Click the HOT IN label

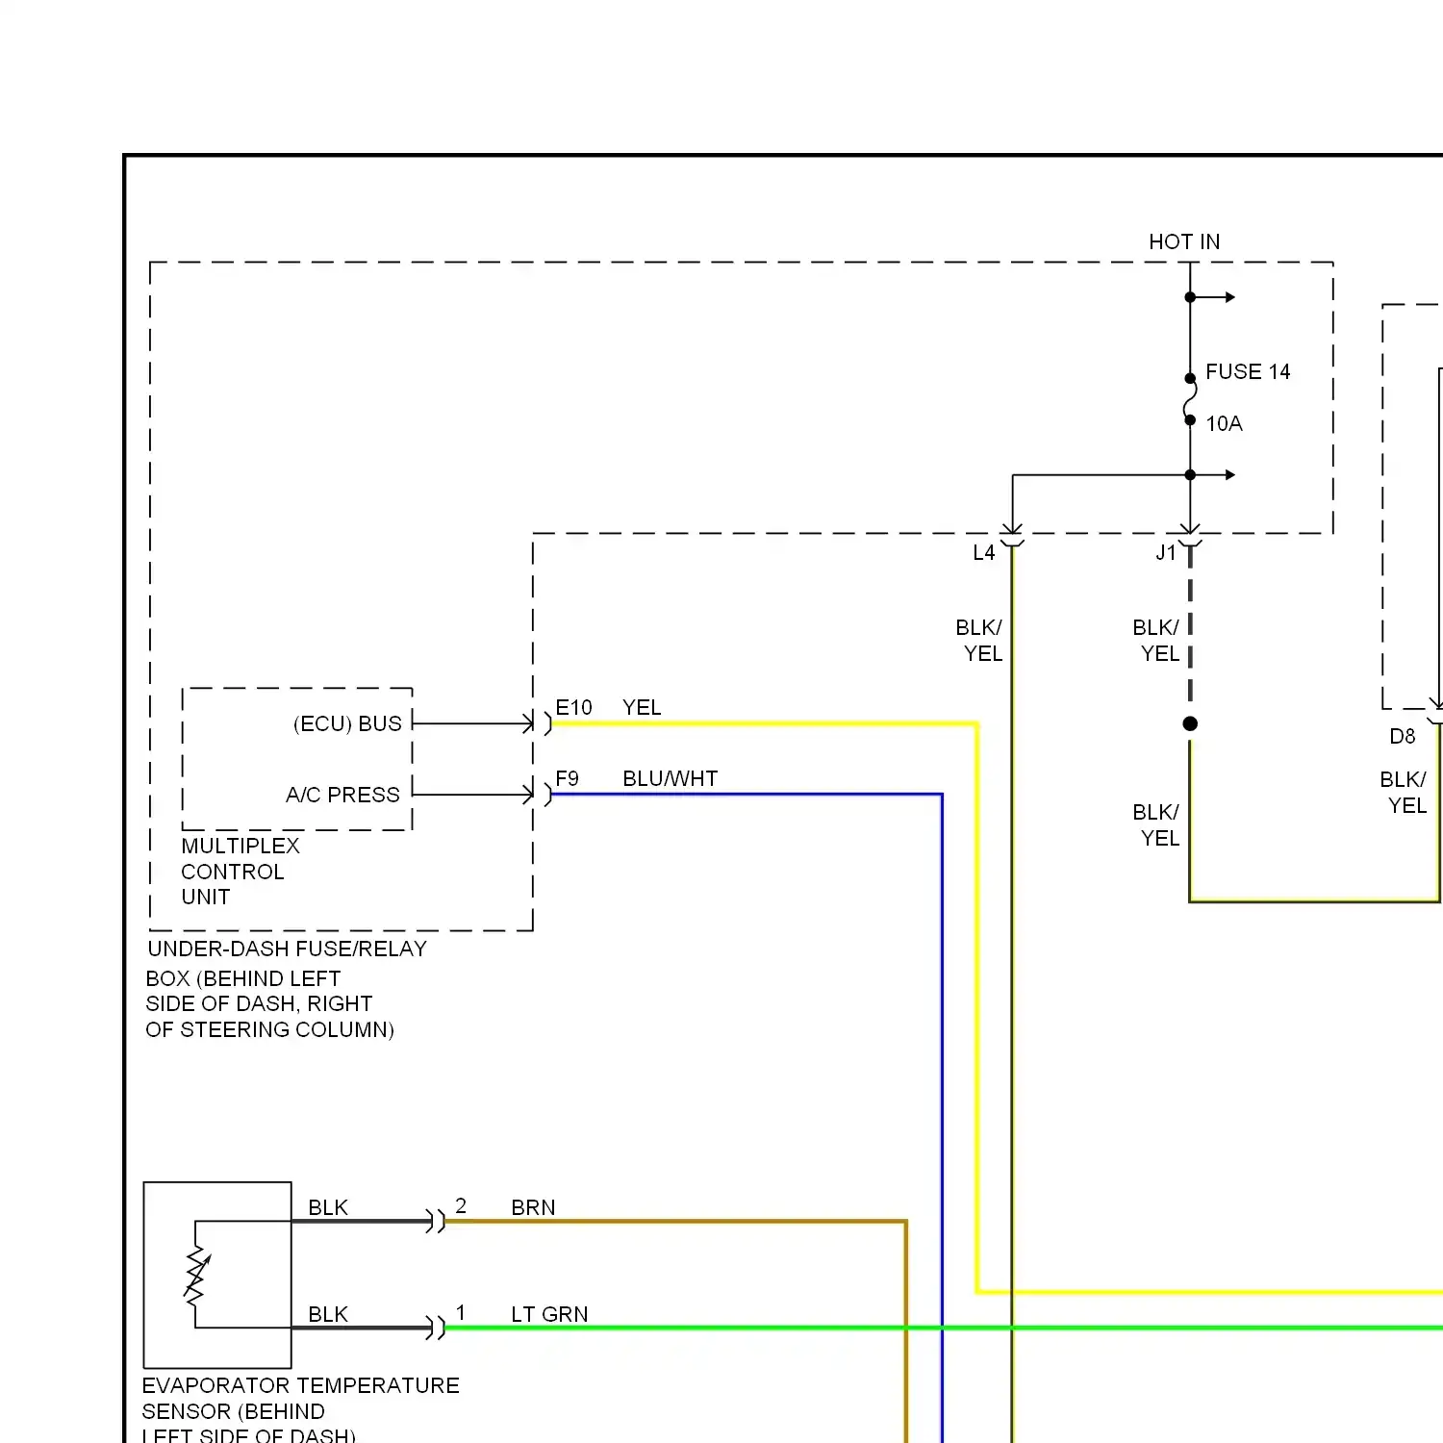(1184, 241)
